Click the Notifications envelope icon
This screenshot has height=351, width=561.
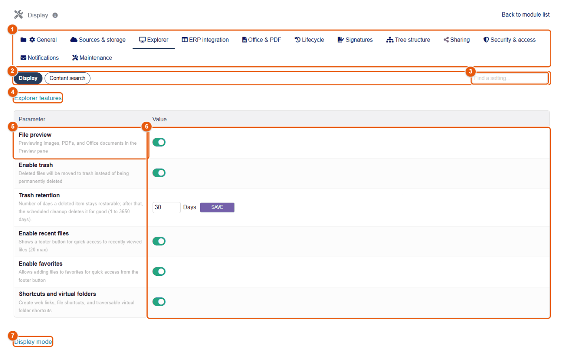tap(23, 58)
